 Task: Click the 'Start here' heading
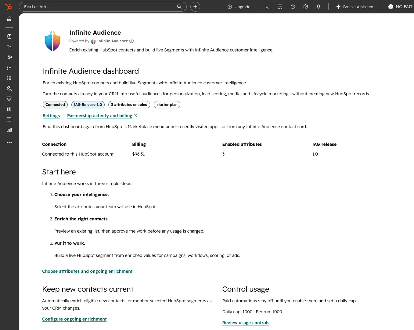59,172
